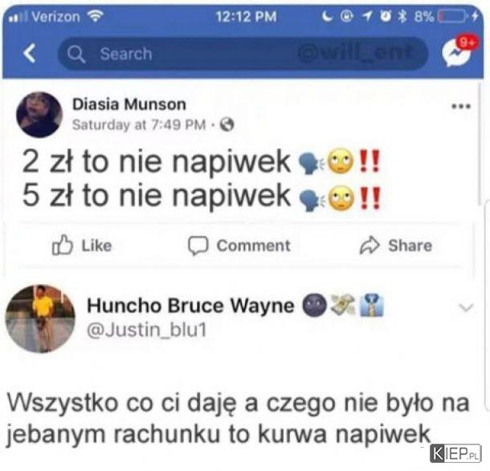Click the public globe privacy icon

pyautogui.click(x=227, y=124)
